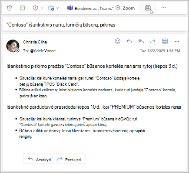Click Christie Cline's profile photo

tap(13, 46)
